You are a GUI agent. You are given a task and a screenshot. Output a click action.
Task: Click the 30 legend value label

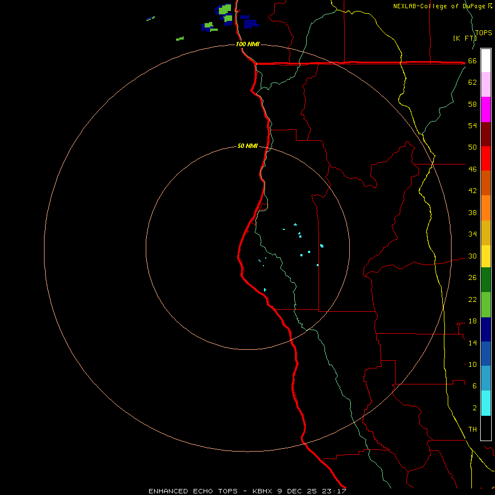[472, 256]
